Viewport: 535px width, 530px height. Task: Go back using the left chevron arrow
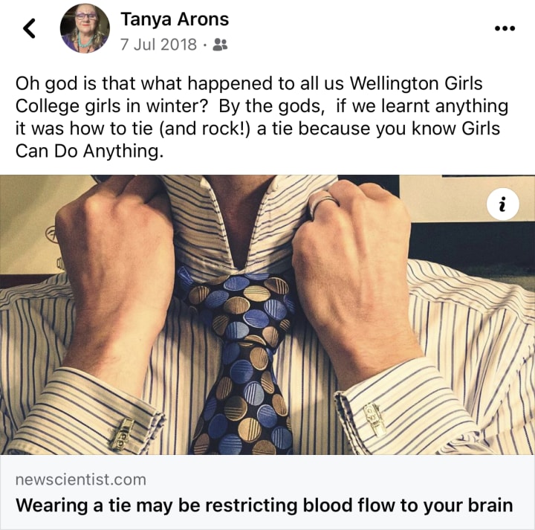click(x=29, y=28)
